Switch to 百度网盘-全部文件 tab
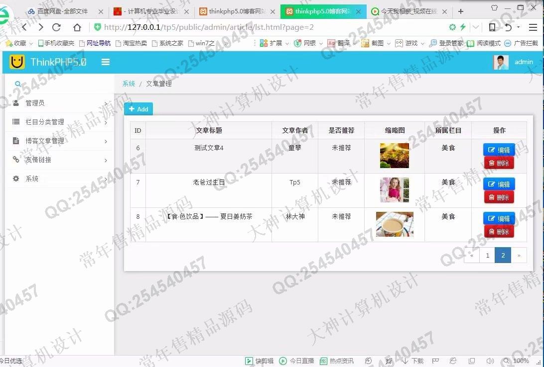The height and width of the screenshot is (367, 544). point(62,11)
